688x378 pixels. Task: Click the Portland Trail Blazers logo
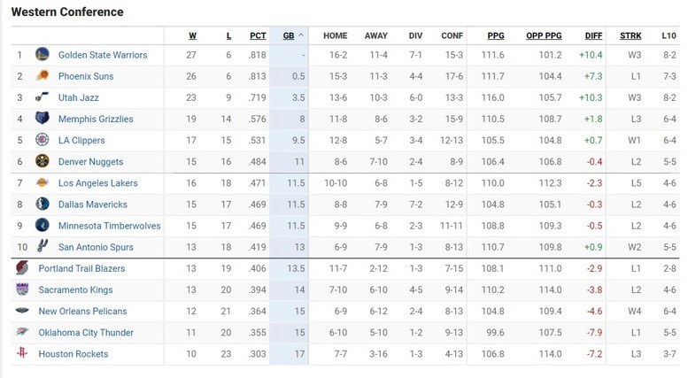(x=22, y=268)
